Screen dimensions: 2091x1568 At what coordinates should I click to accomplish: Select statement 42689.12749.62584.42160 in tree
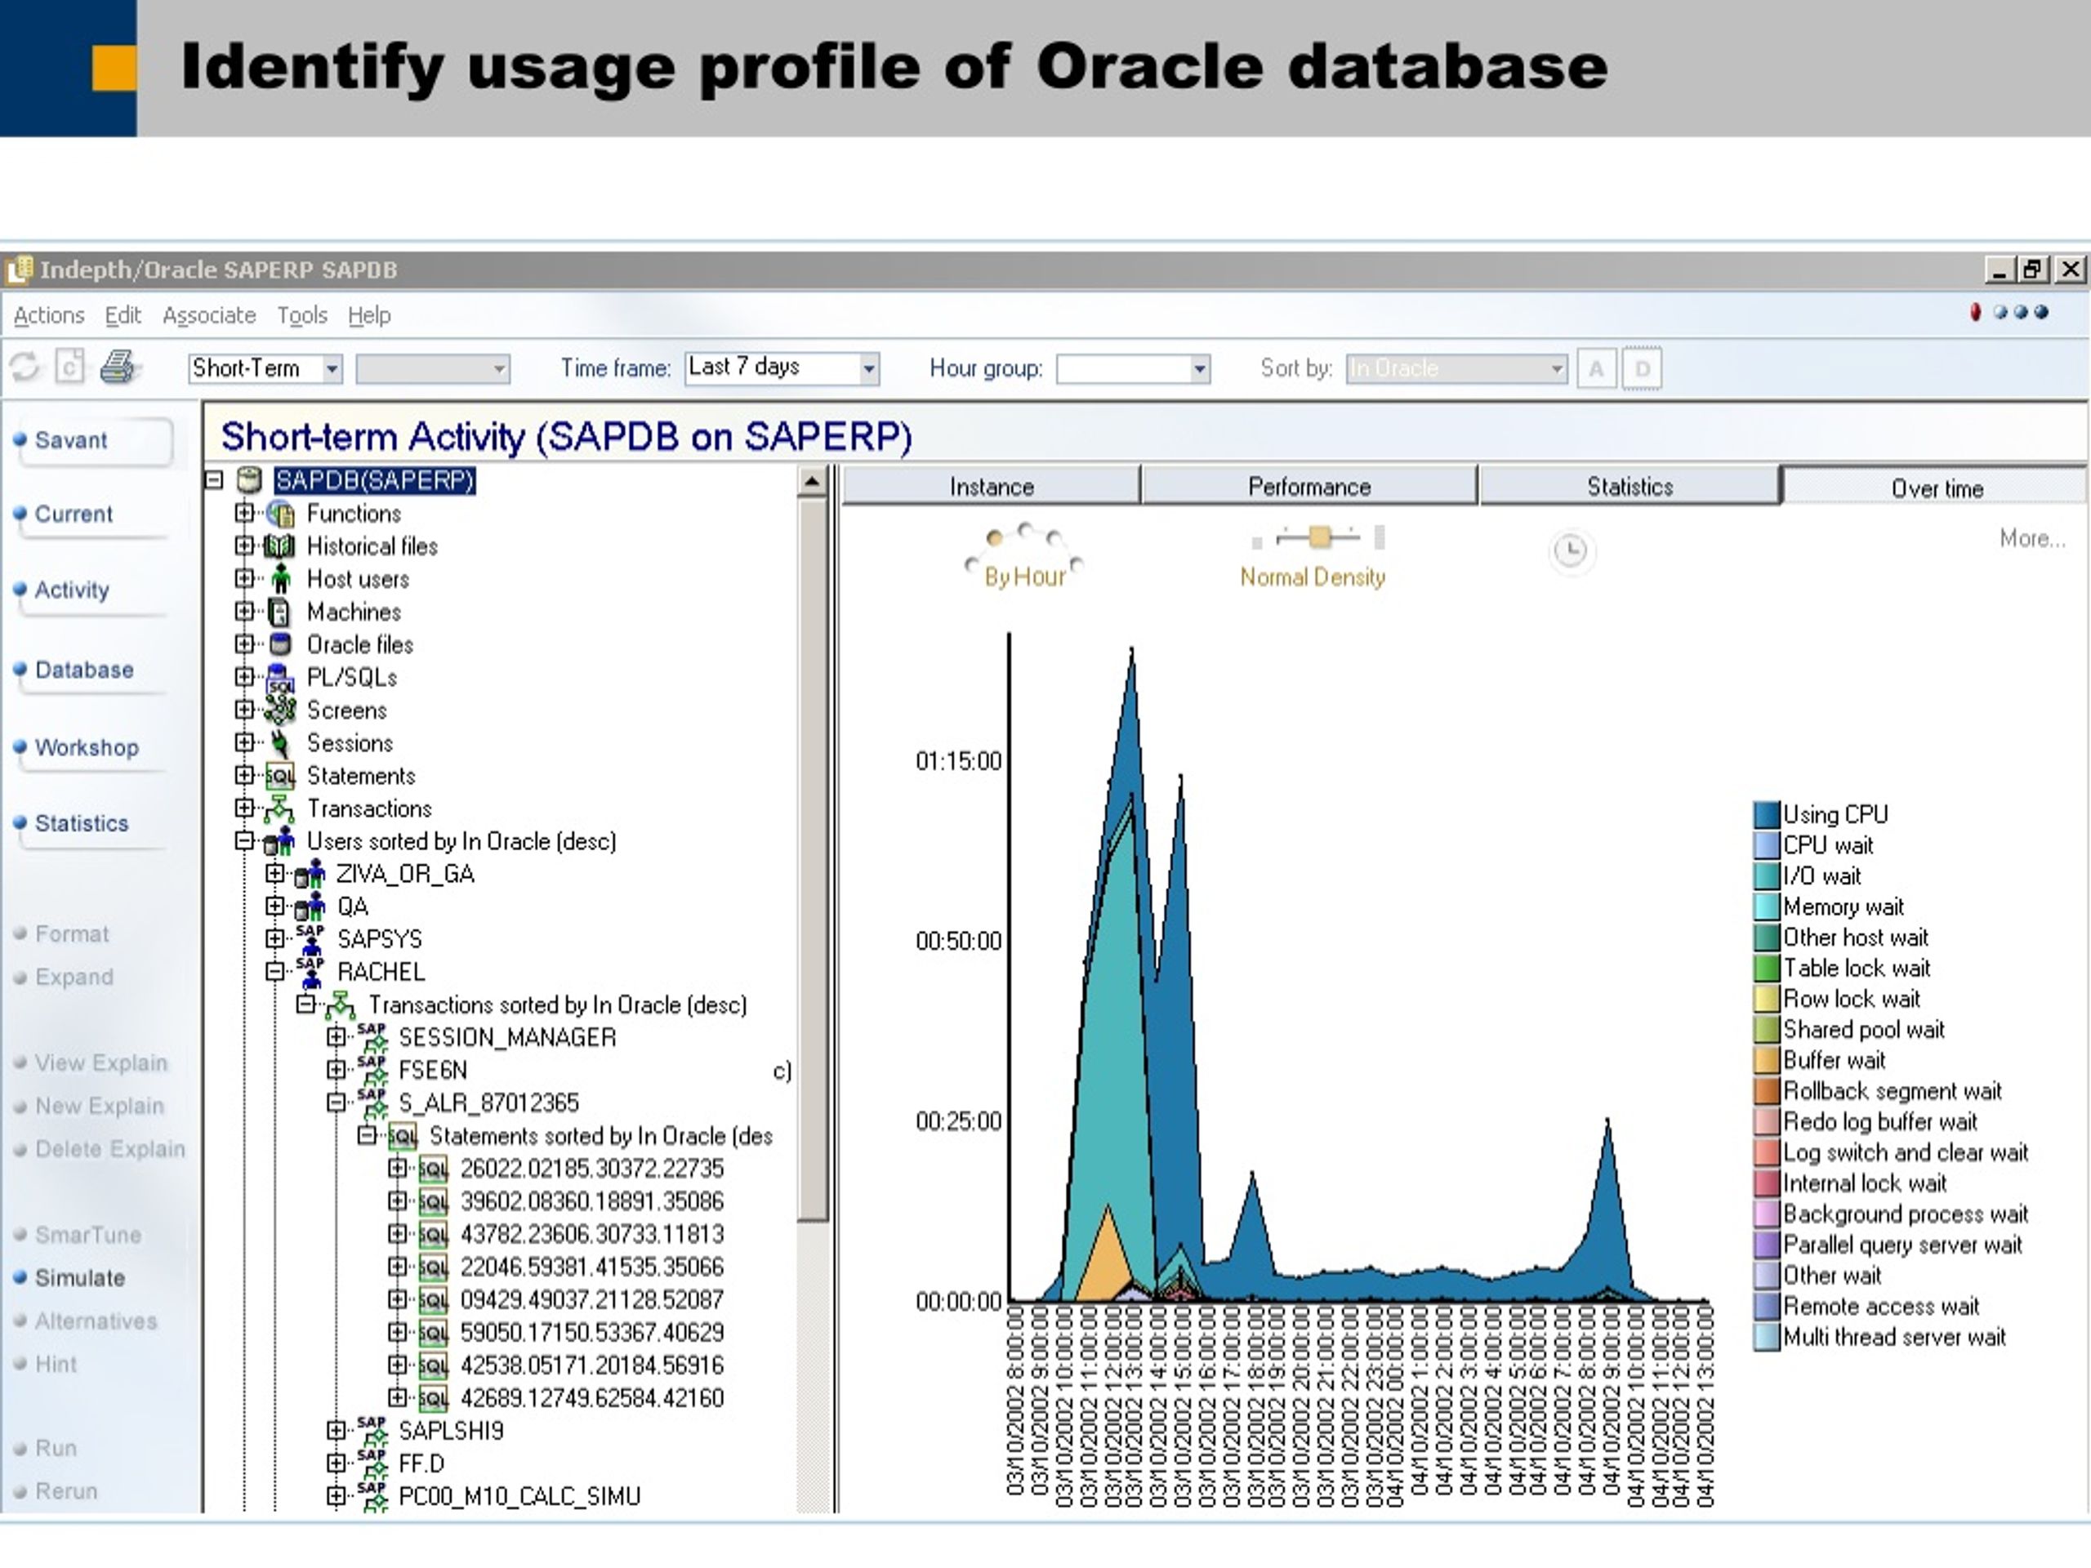(591, 1398)
